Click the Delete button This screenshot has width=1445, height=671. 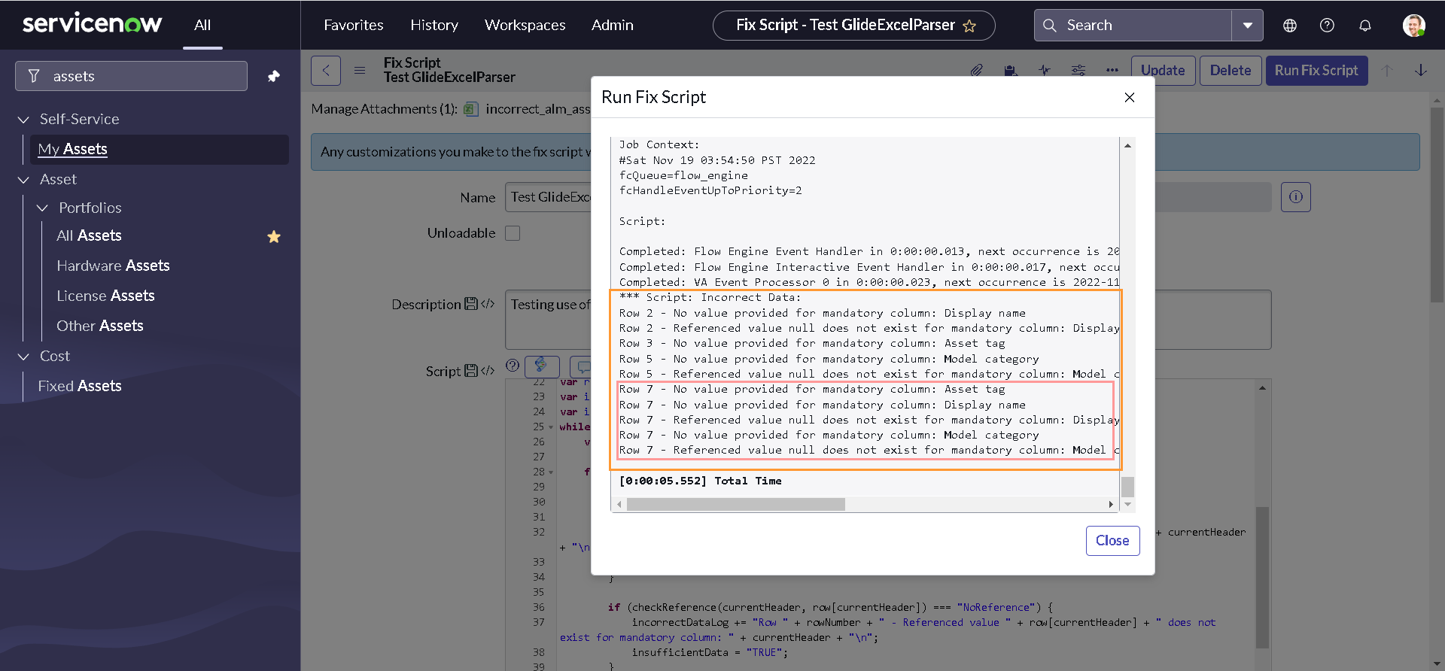click(1231, 70)
